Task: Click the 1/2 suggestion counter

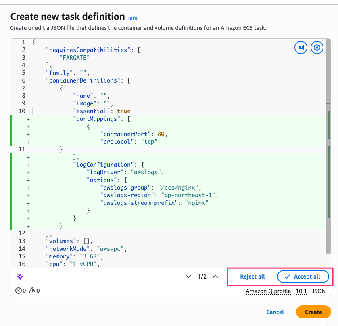Action: [202, 276]
